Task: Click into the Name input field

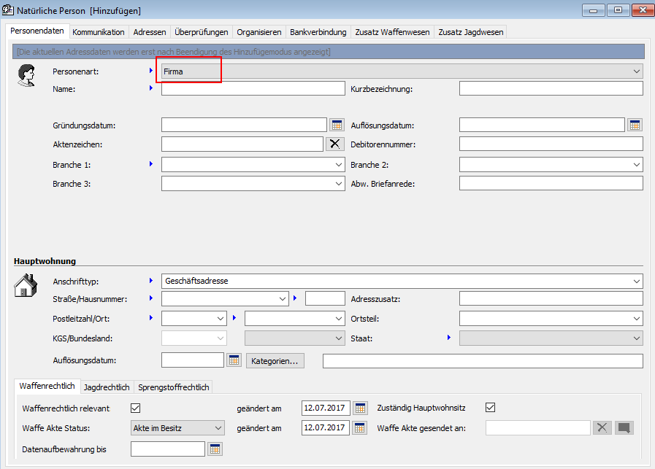Action: tap(252, 89)
